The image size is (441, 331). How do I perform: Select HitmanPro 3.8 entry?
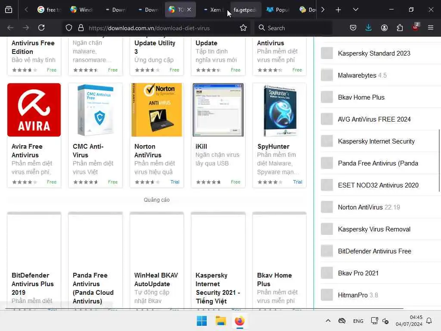click(358, 295)
